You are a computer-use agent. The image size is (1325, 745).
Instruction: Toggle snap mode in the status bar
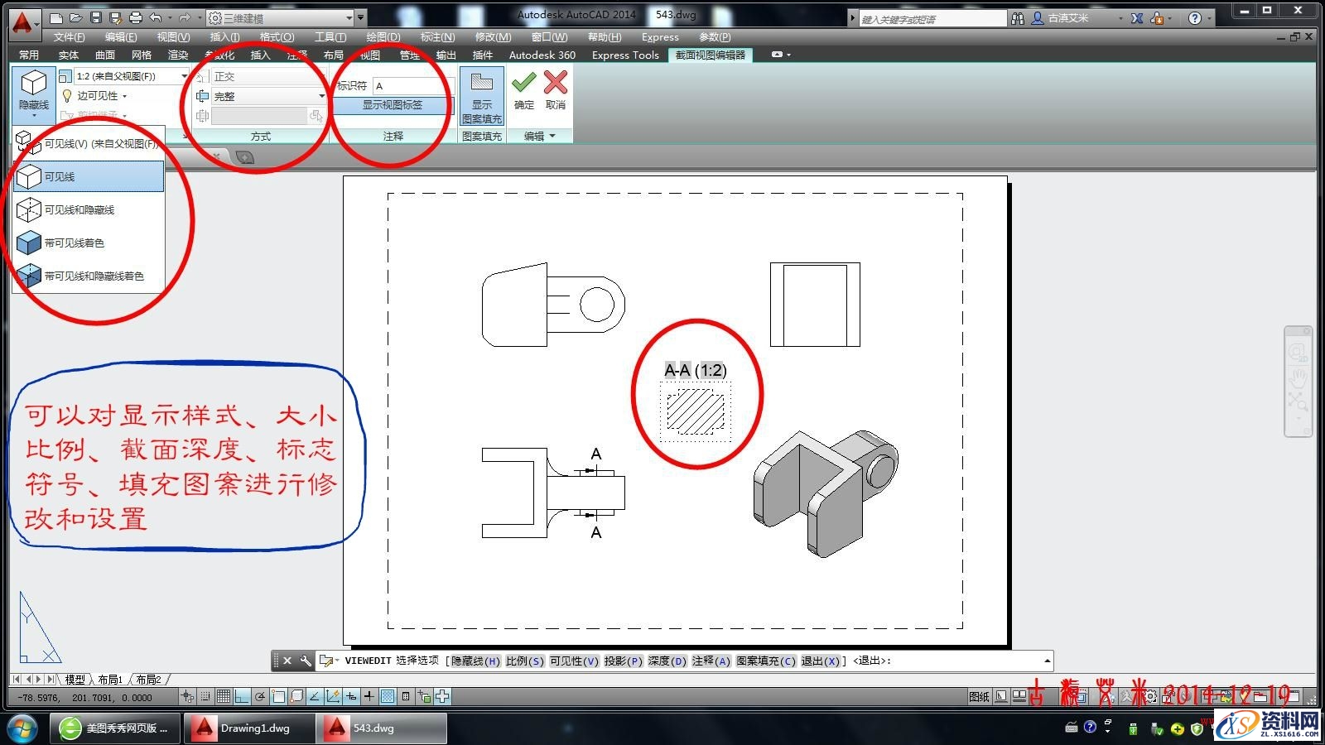tap(205, 696)
